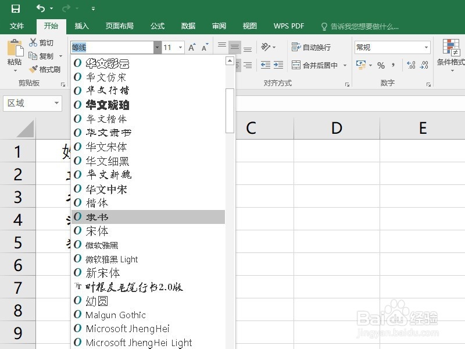Viewport: 465px width, 349px height.
Task: Toggle middle align icon
Action: click(235, 47)
